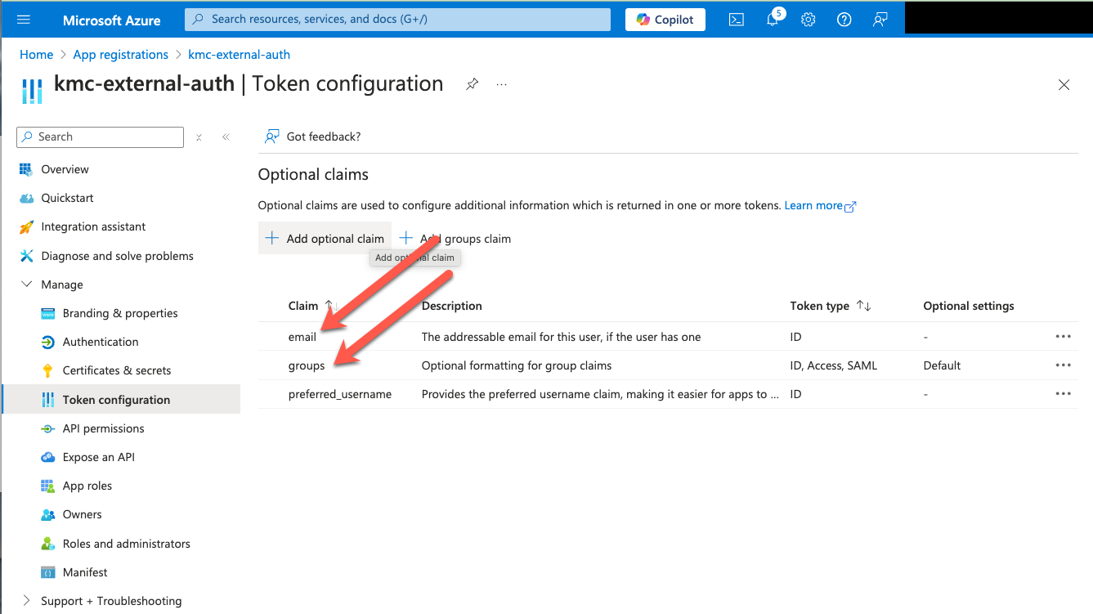Open the Learn more link about optional claims
Viewport: 1093px width, 614px height.
pyautogui.click(x=815, y=205)
